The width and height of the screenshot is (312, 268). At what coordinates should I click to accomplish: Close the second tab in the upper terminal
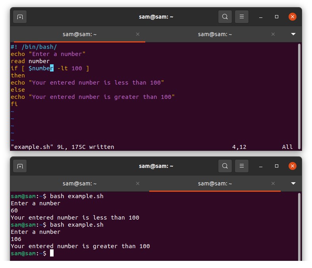coord(273,34)
